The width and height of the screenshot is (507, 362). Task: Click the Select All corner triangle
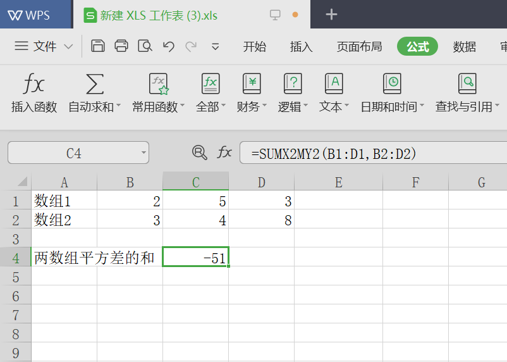click(21, 182)
